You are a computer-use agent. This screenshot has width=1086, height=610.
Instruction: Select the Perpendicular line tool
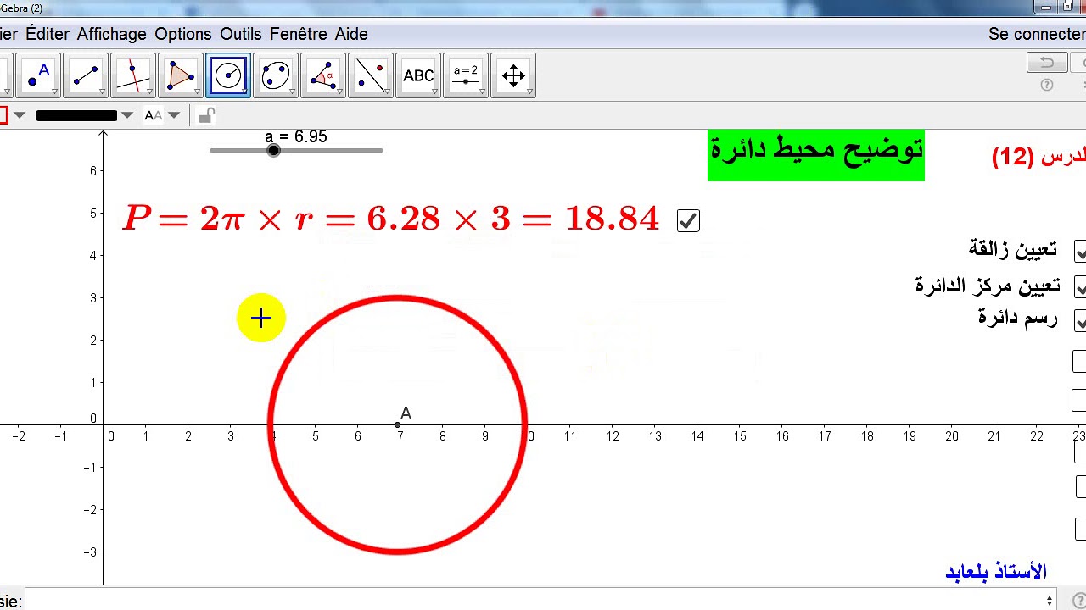tap(133, 75)
